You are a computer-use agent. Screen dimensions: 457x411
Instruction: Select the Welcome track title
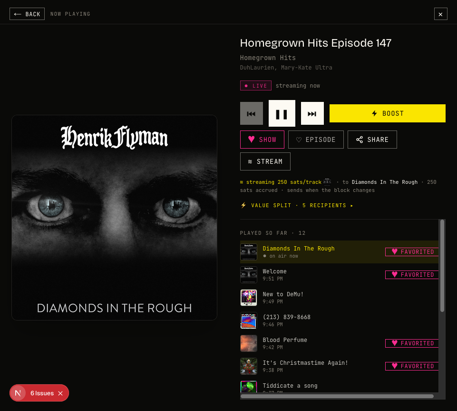(274, 271)
